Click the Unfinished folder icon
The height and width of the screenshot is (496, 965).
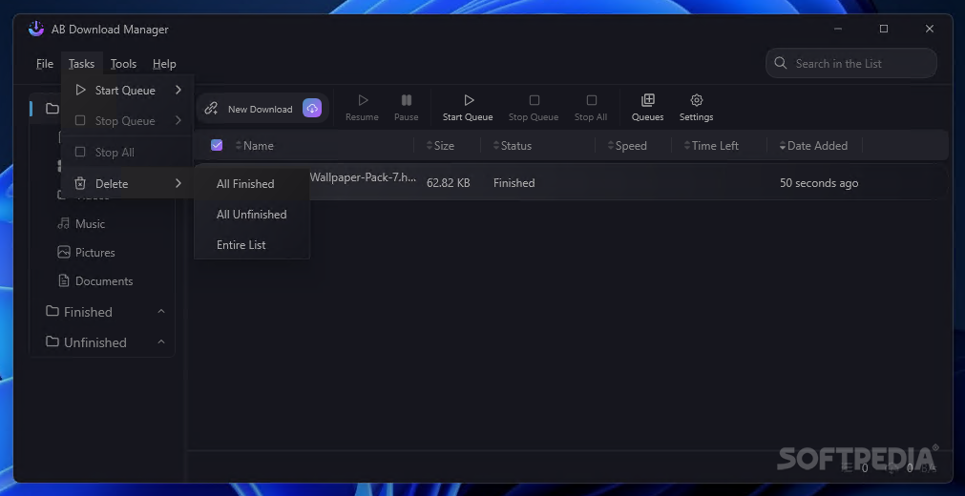[x=52, y=341]
